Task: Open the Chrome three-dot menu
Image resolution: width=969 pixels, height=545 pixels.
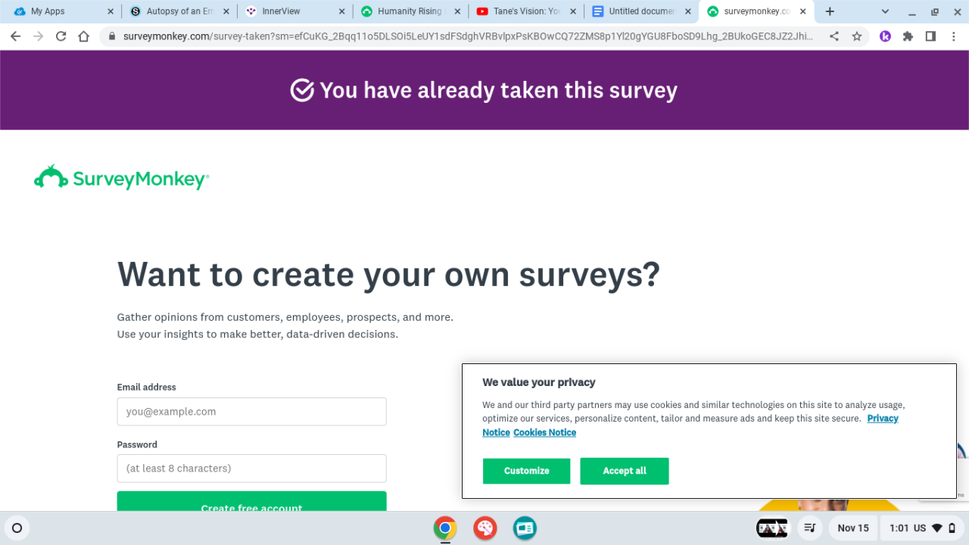Action: (952, 36)
